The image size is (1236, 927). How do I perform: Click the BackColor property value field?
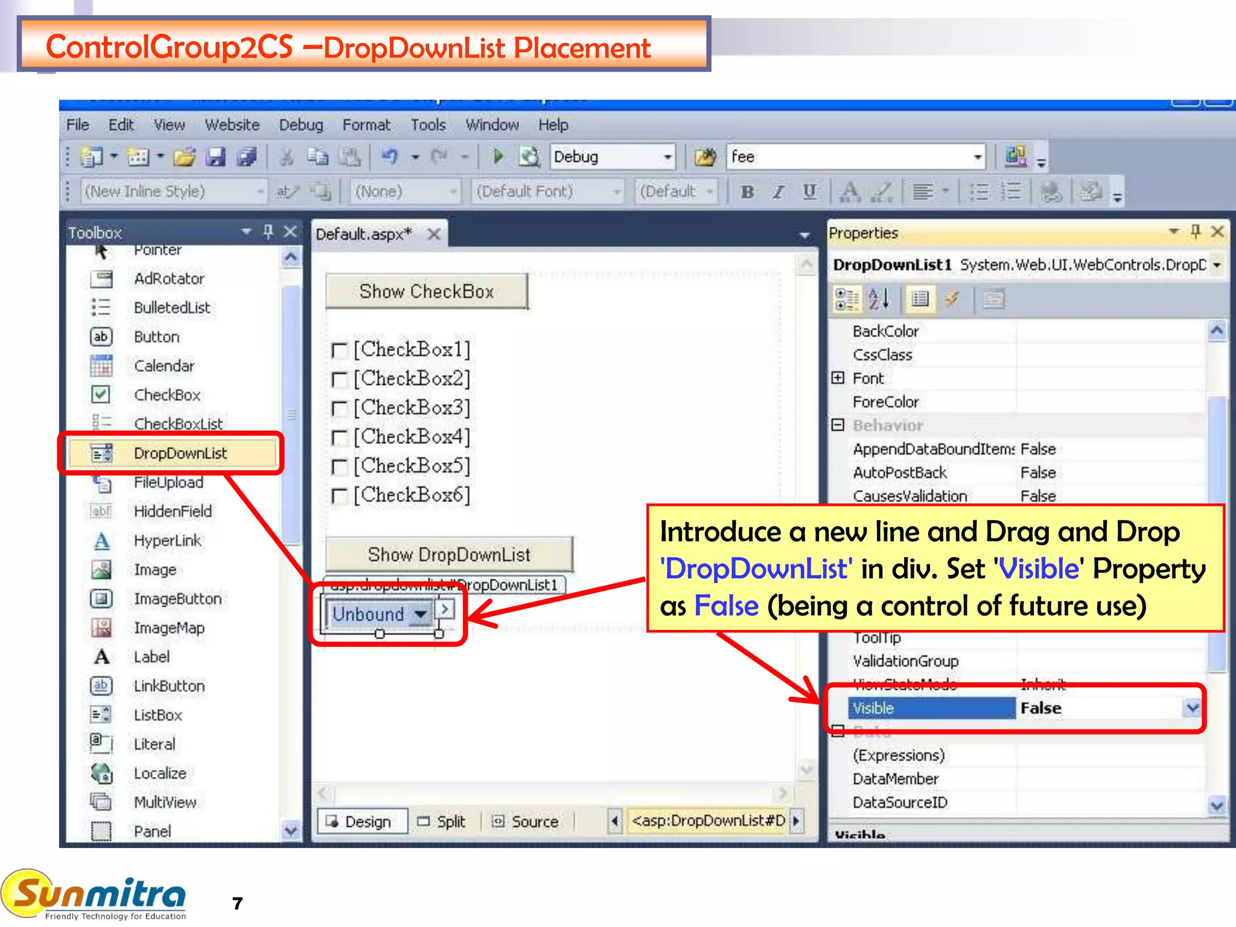(1109, 331)
